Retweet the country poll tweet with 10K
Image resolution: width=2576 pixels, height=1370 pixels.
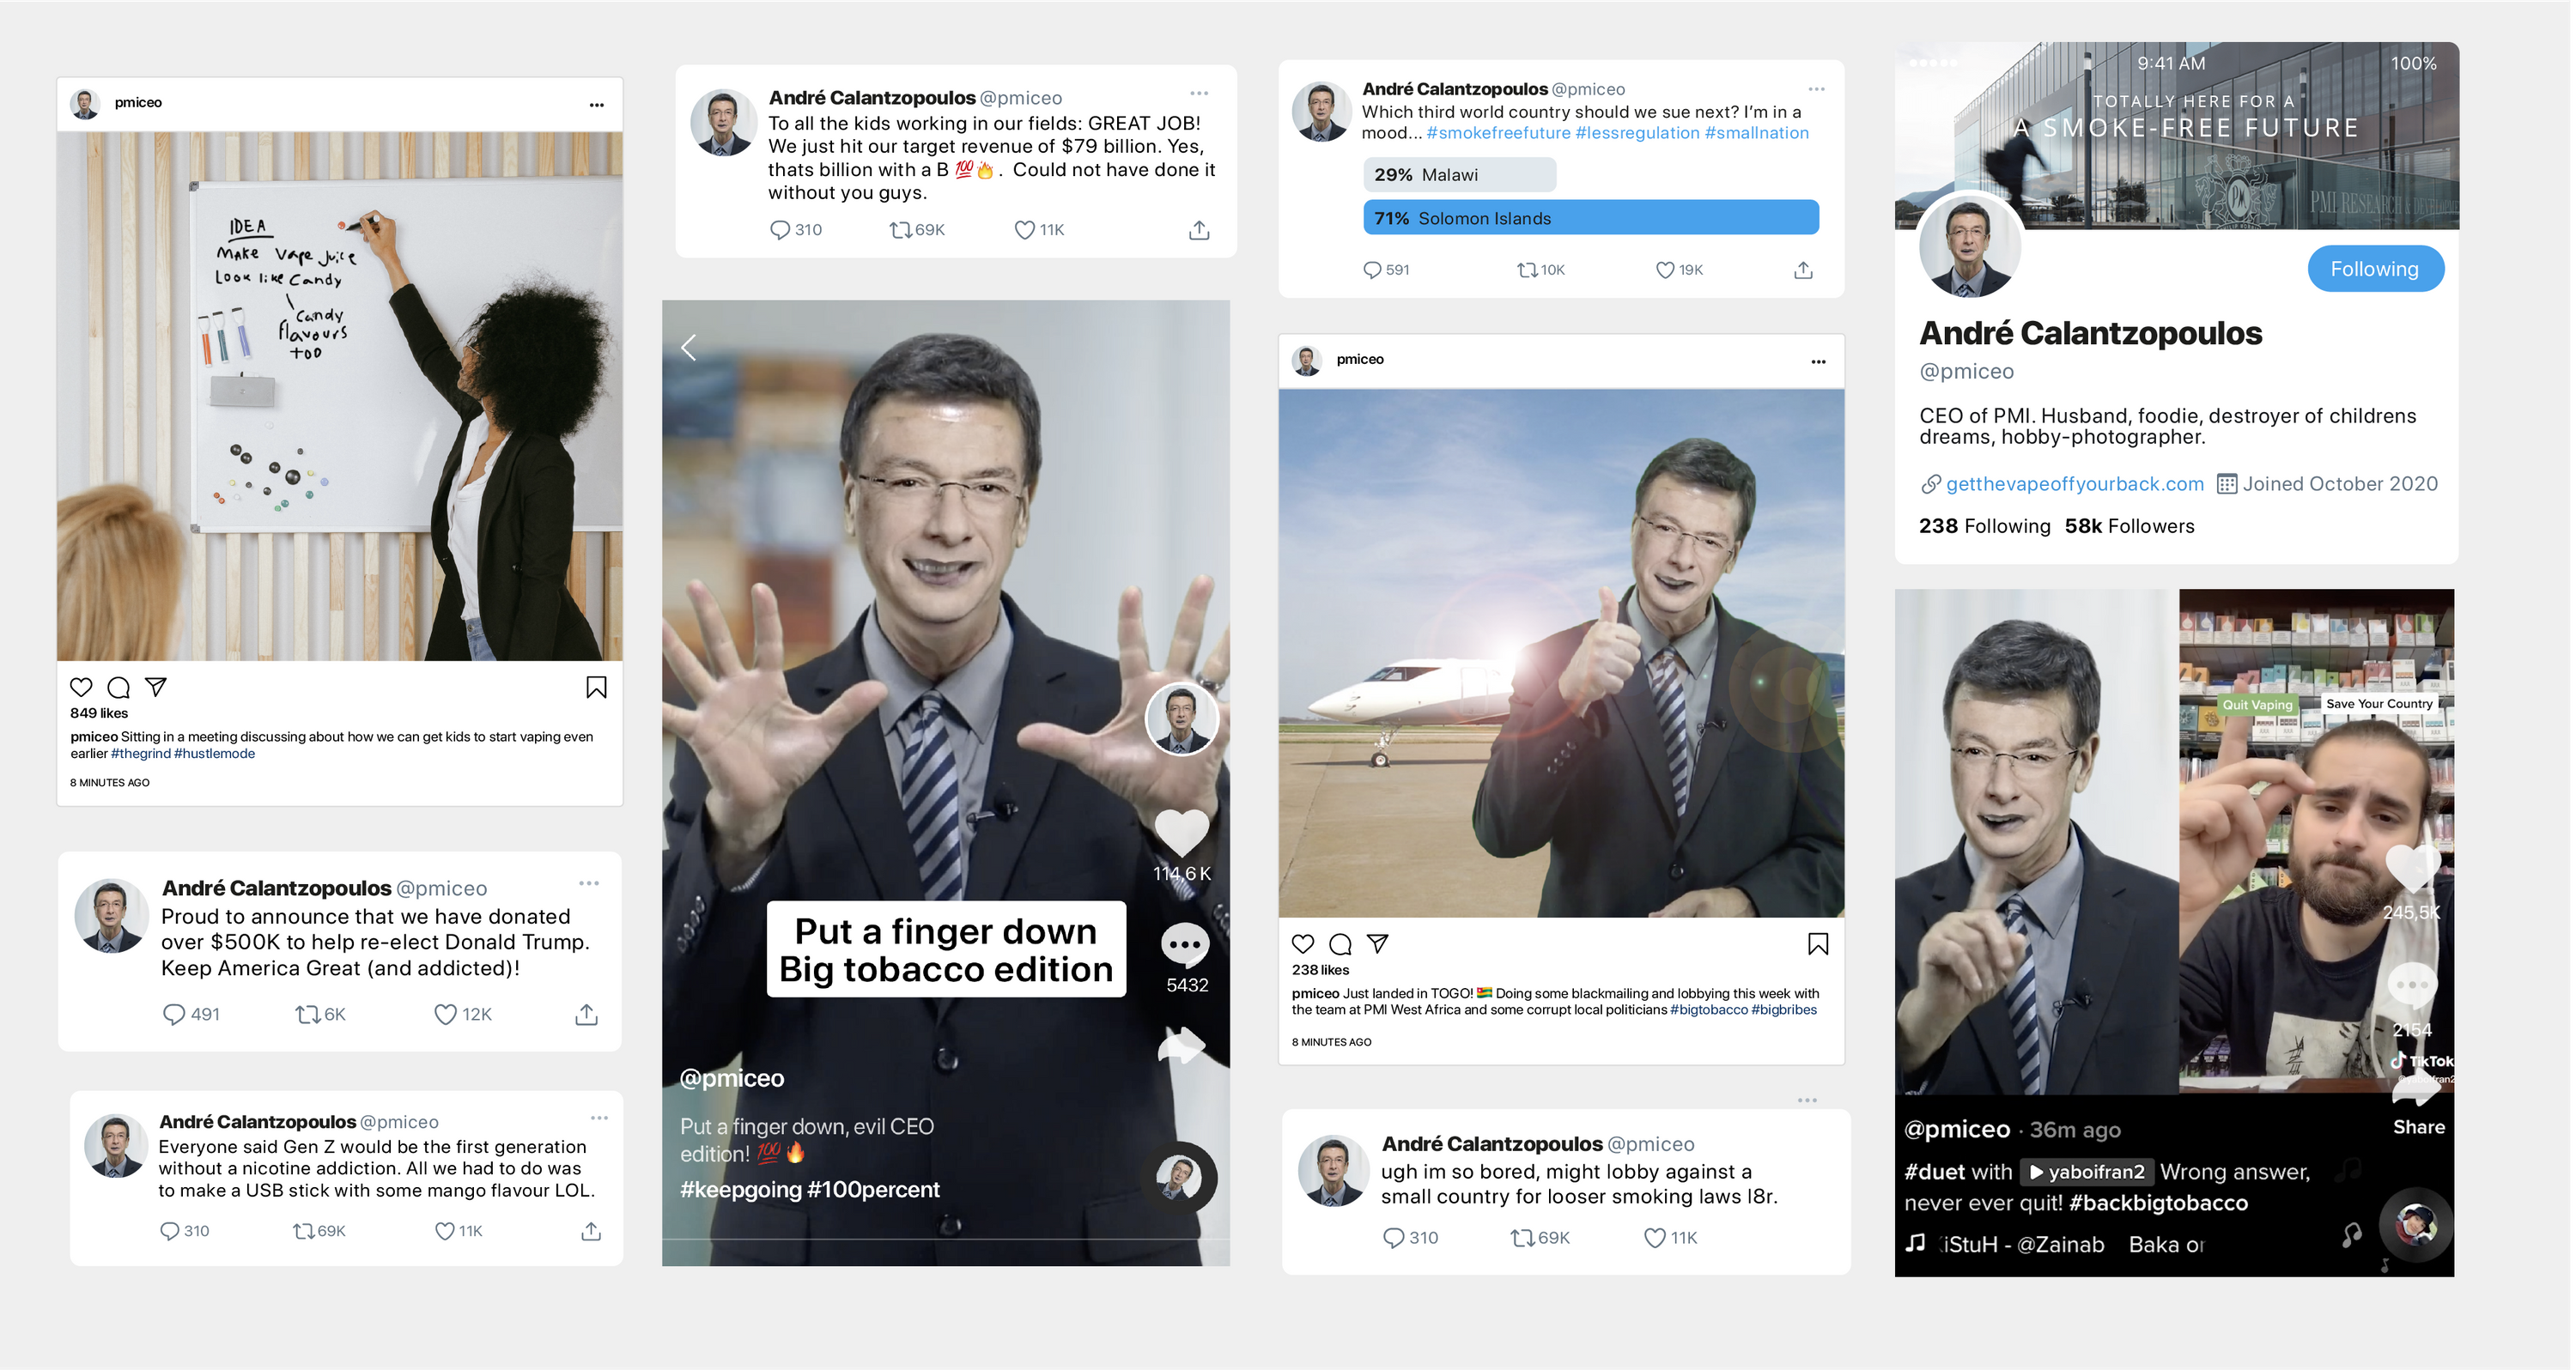point(1541,270)
